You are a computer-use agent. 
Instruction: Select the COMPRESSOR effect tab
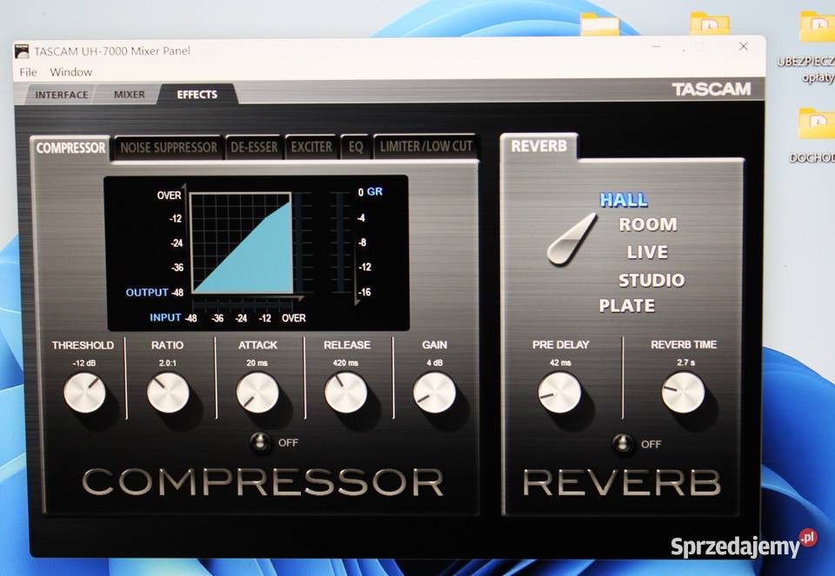70,148
